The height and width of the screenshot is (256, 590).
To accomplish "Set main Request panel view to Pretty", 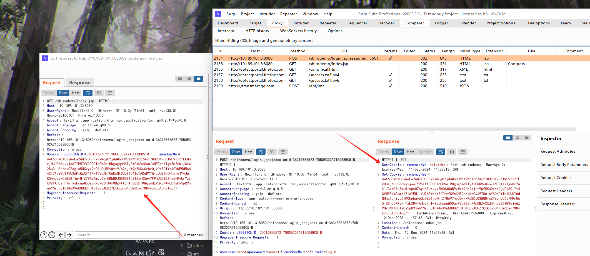I will [222, 152].
